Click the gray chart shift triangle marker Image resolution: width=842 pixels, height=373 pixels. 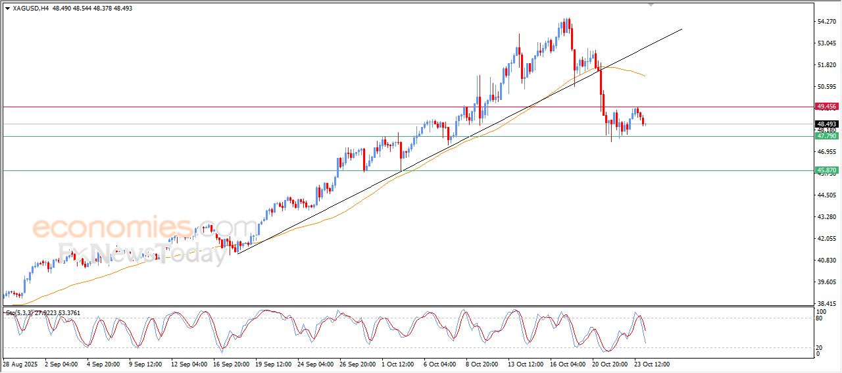651,5
